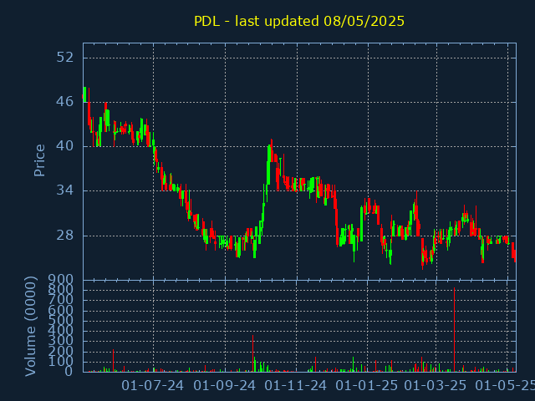Click the red volume bar reaching about 350
This screenshot has height=401, width=535.
coord(252,353)
